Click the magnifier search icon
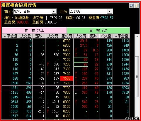 click(x=131, y=6)
